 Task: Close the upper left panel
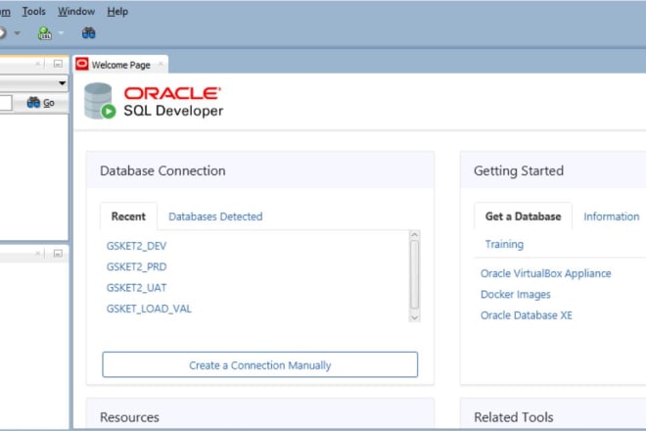pyautogui.click(x=38, y=64)
